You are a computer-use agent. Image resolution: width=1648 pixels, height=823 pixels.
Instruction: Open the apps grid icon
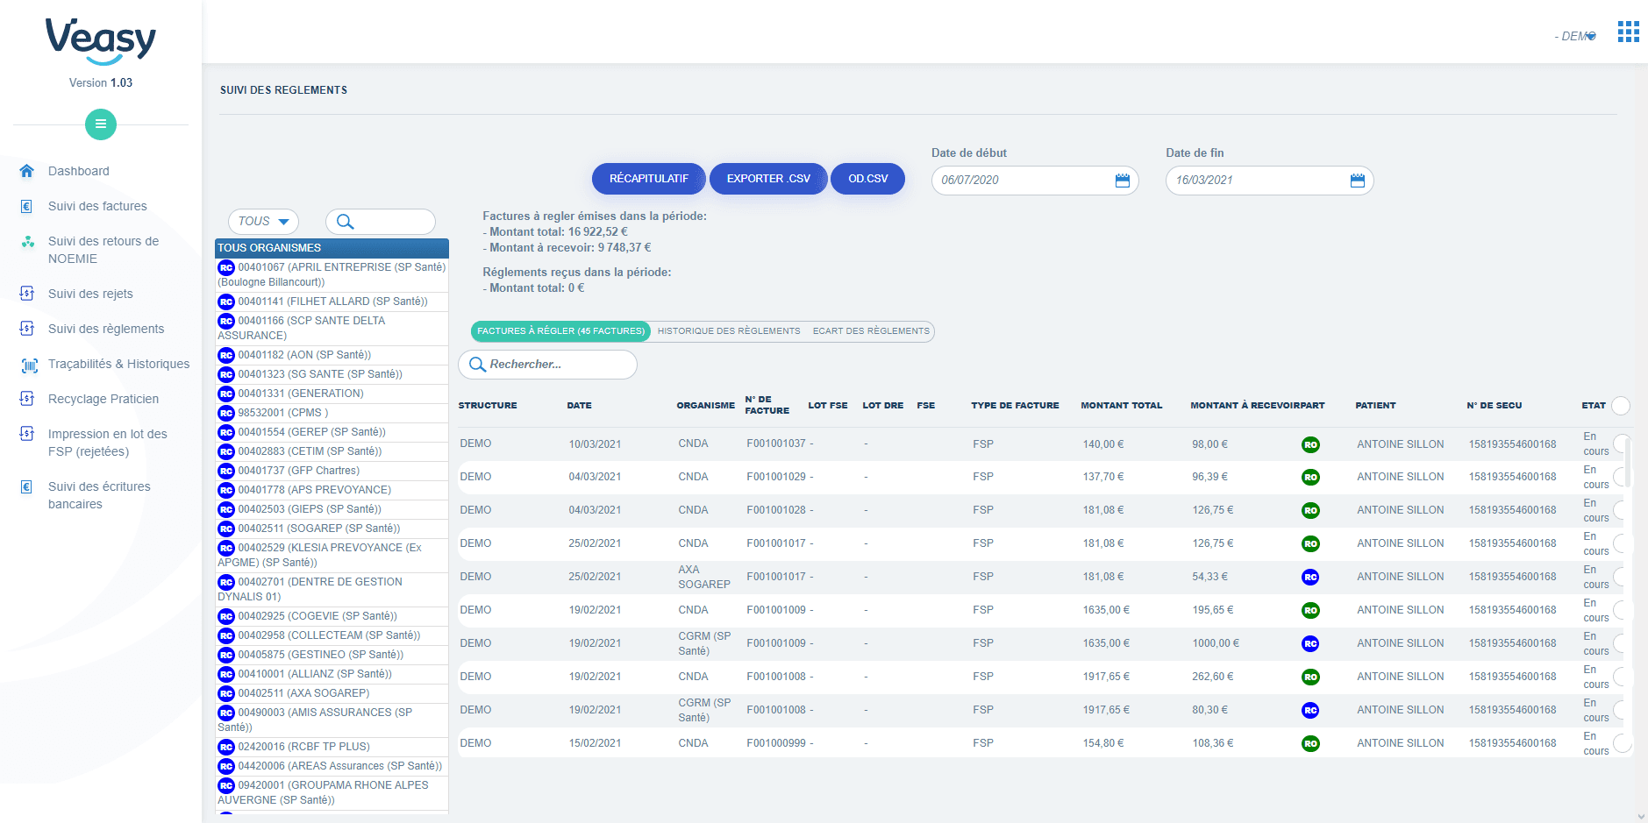(x=1628, y=32)
